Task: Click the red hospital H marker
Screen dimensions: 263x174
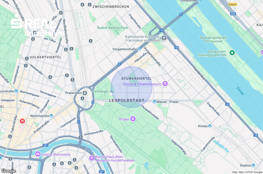Action: [x=22, y=121]
